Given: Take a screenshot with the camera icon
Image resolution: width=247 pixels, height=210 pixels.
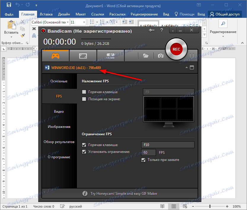Looking at the screenshot, I should [x=160, y=56].
